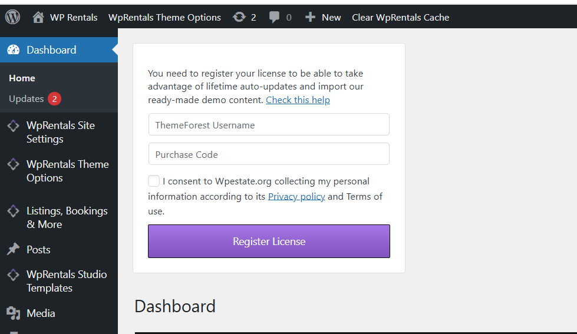The height and width of the screenshot is (334, 577).
Task: Go to Updates submenu item
Action: point(27,99)
